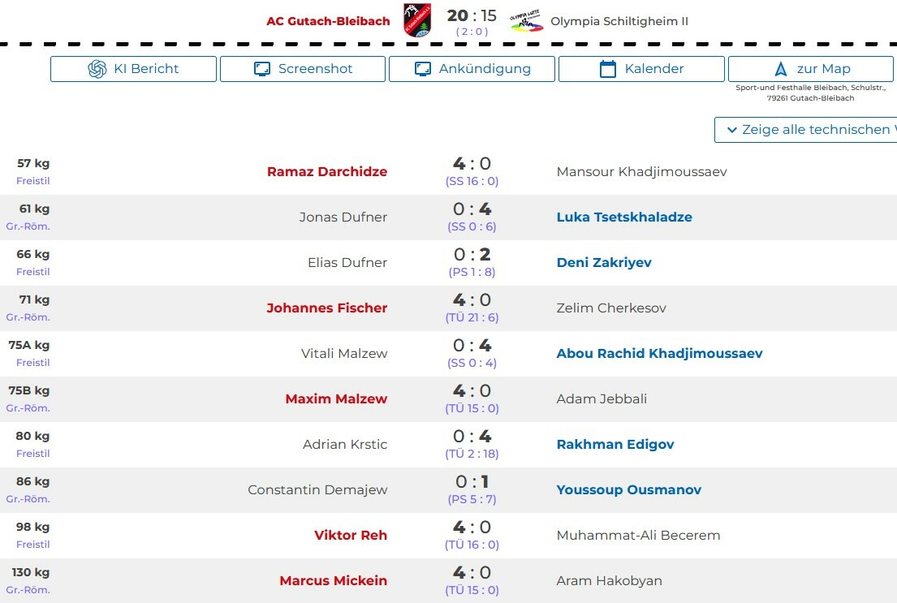Select the 130 kg Marcus Mickein bout row
This screenshot has width=897, height=603.
448,581
